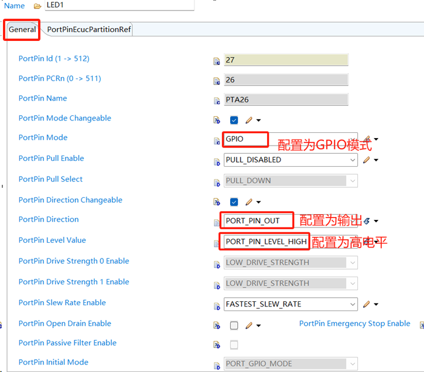Open the Drive Strength 1 LOW_DRIVE_STRENGTH dropdown
Image resolution: width=424 pixels, height=372 pixels.
(290, 284)
